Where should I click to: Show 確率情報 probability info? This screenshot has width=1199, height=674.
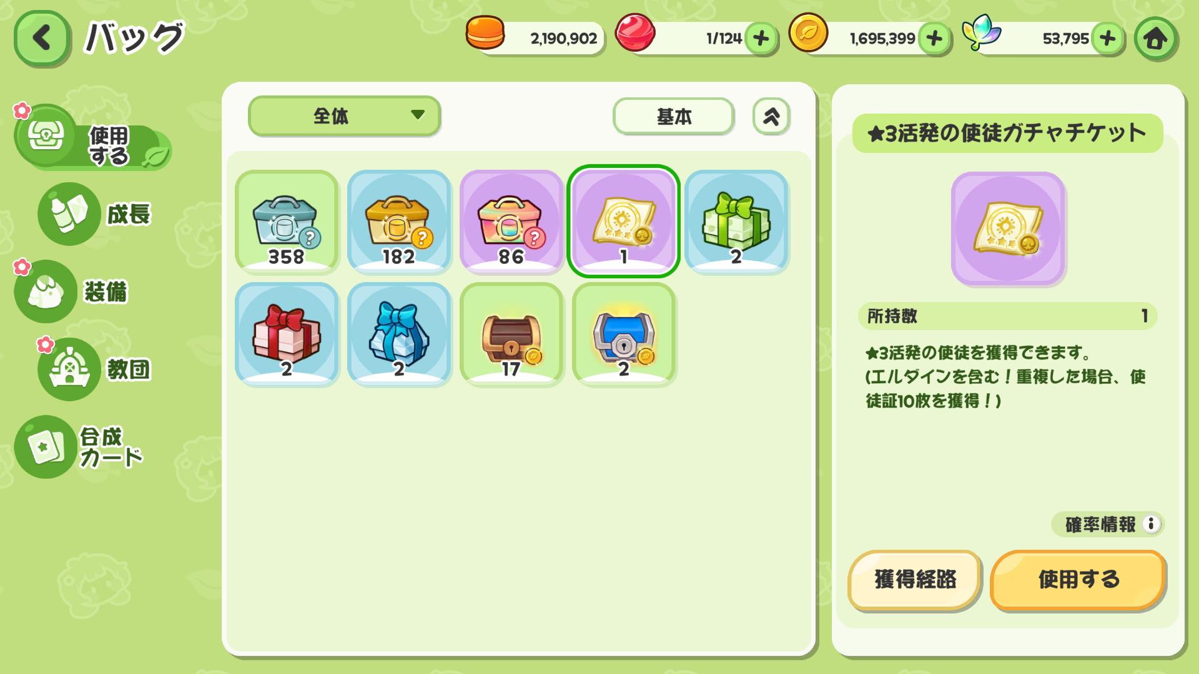tap(1107, 524)
